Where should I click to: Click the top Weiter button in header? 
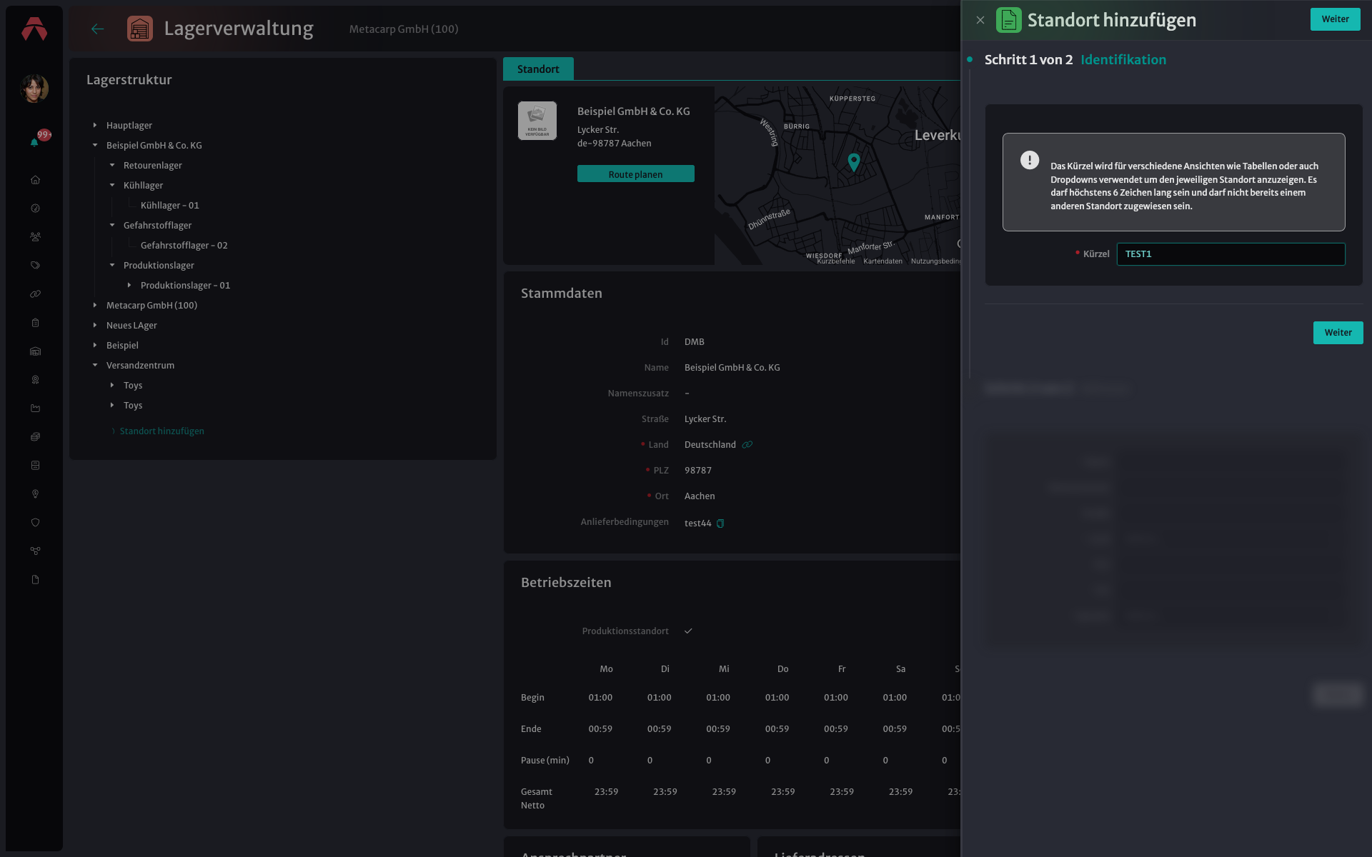pos(1336,19)
